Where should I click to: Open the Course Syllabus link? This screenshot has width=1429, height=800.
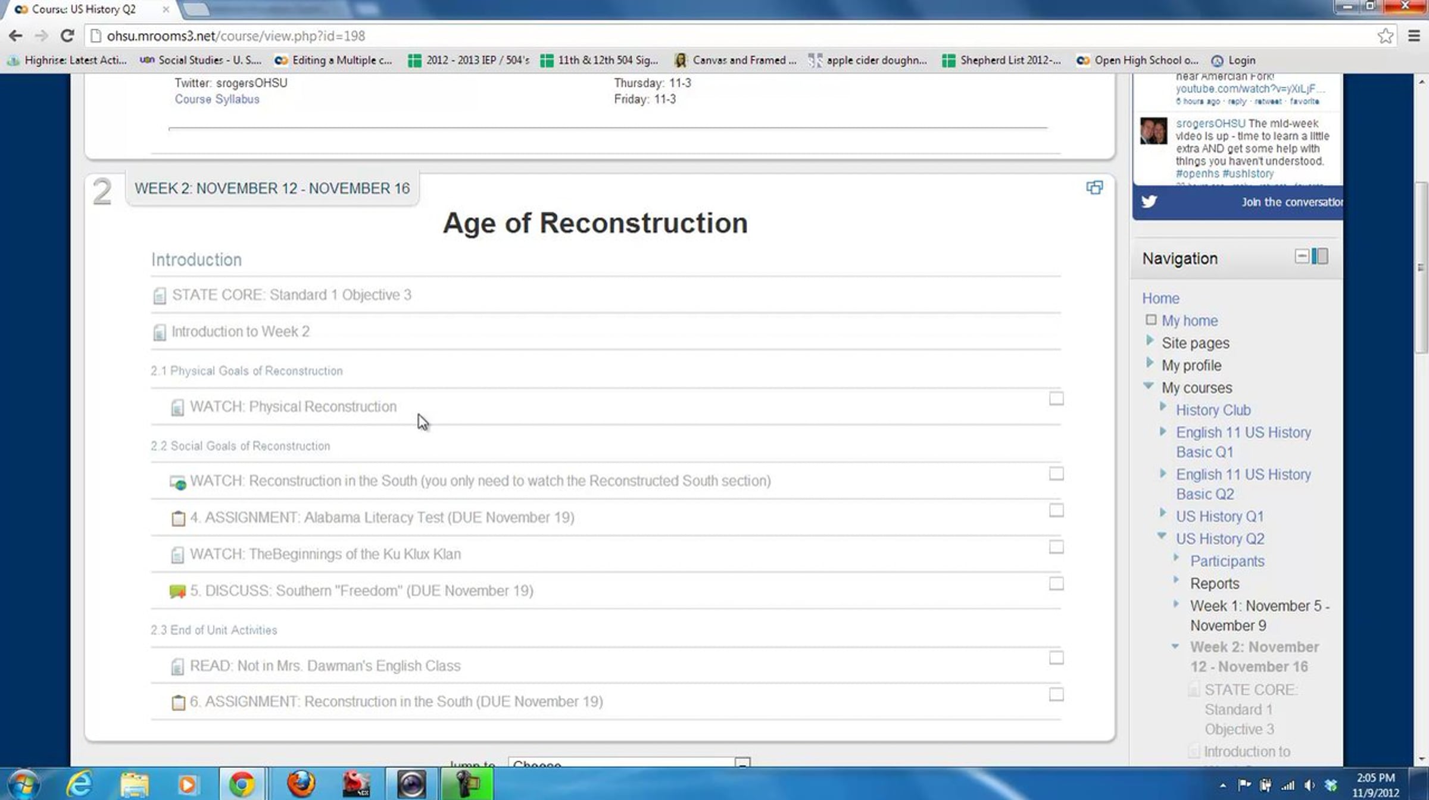(217, 99)
